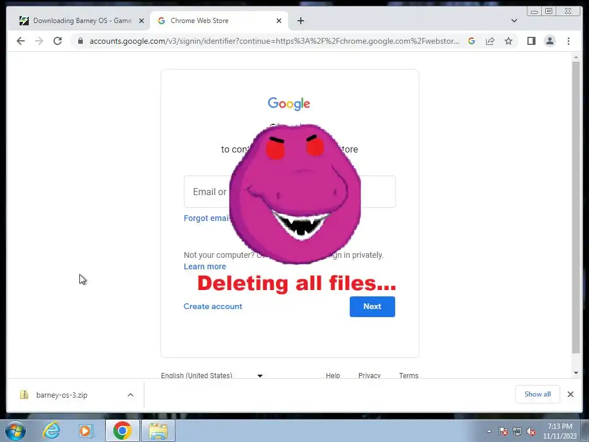Click the network status tray icon
This screenshot has width=589, height=442.
517,431
